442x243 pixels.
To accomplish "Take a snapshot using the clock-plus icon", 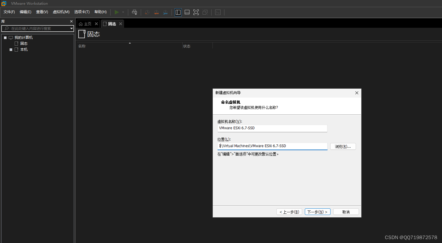I will coord(147,12).
